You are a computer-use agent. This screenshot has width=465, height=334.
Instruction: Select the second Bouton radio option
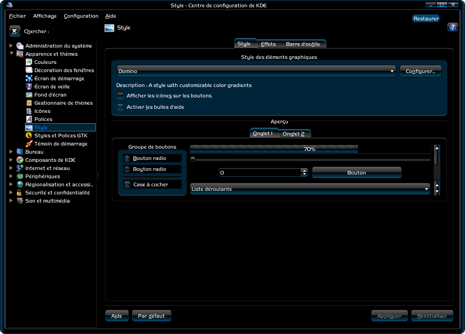(x=127, y=169)
